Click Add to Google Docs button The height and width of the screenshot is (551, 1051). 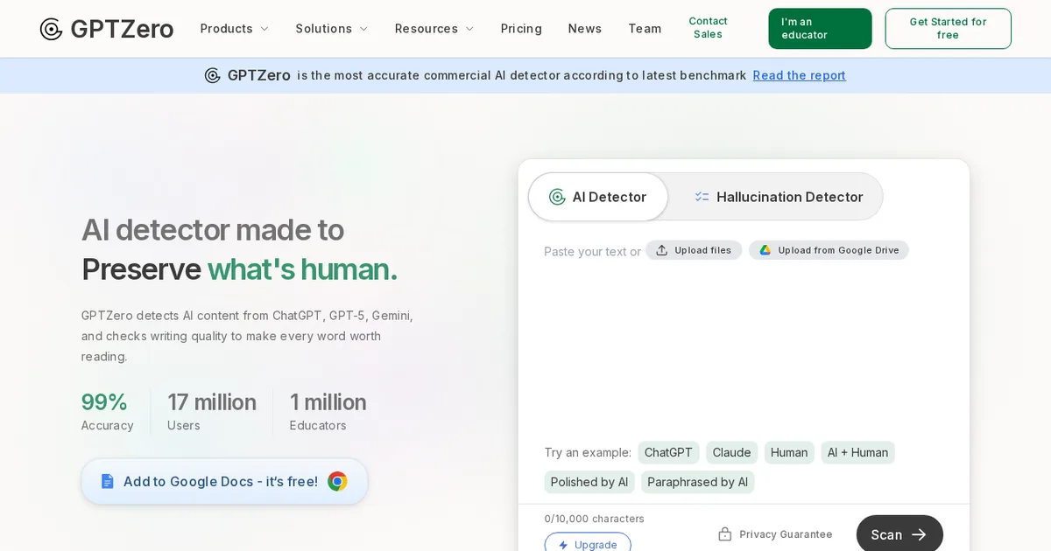224,482
